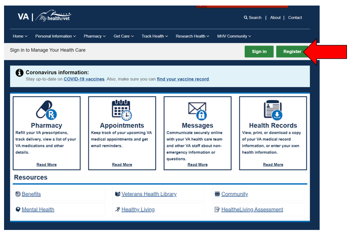Screen dimensions: 352x235
Task: Click the Community icon
Action: 217,194
